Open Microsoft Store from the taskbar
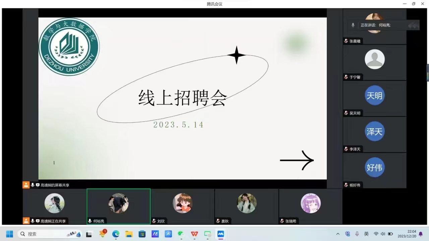Image resolution: width=429 pixels, height=241 pixels. pyautogui.click(x=142, y=234)
